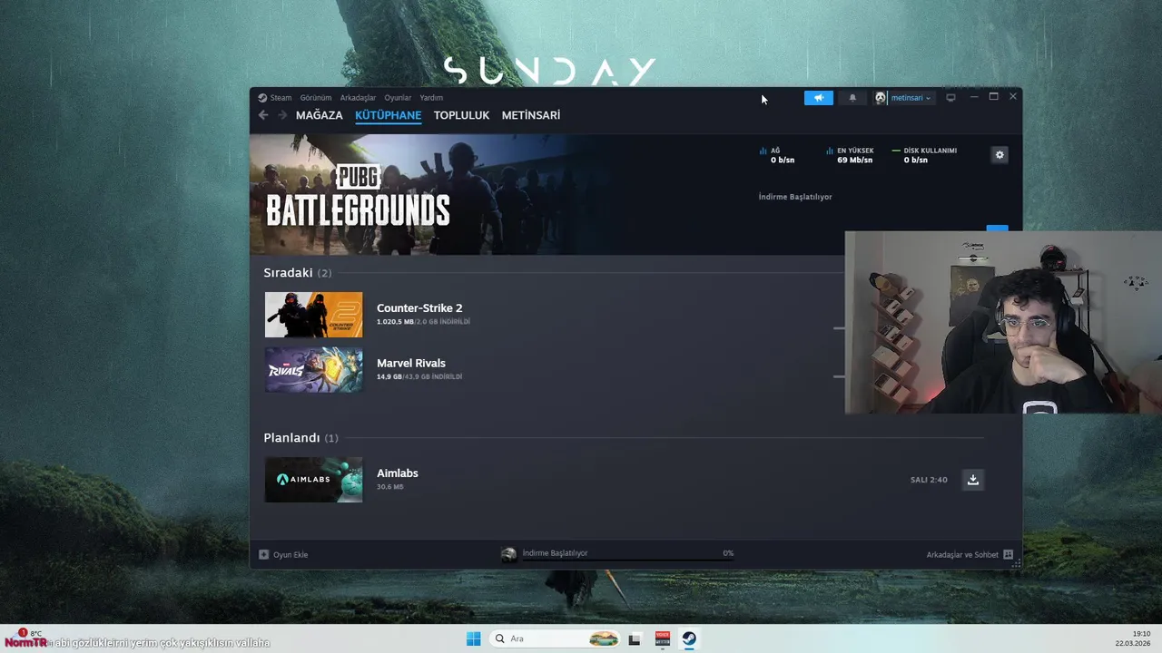This screenshot has height=653, width=1162.
Task: Click the İndirme Başlatılıyor bottom status text
Action: [555, 553]
